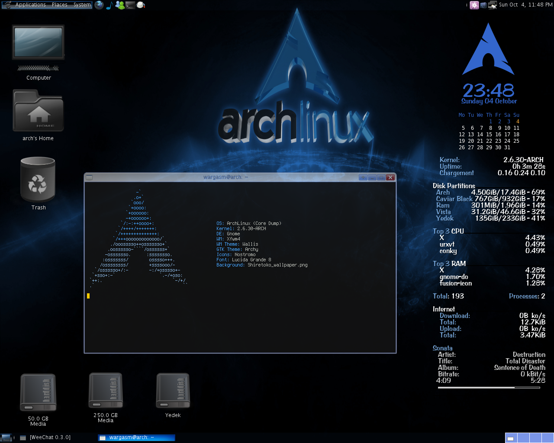Viewport: 554px width, 443px height.
Task: Launch the terminal from the panel launcher
Action: 130,5
